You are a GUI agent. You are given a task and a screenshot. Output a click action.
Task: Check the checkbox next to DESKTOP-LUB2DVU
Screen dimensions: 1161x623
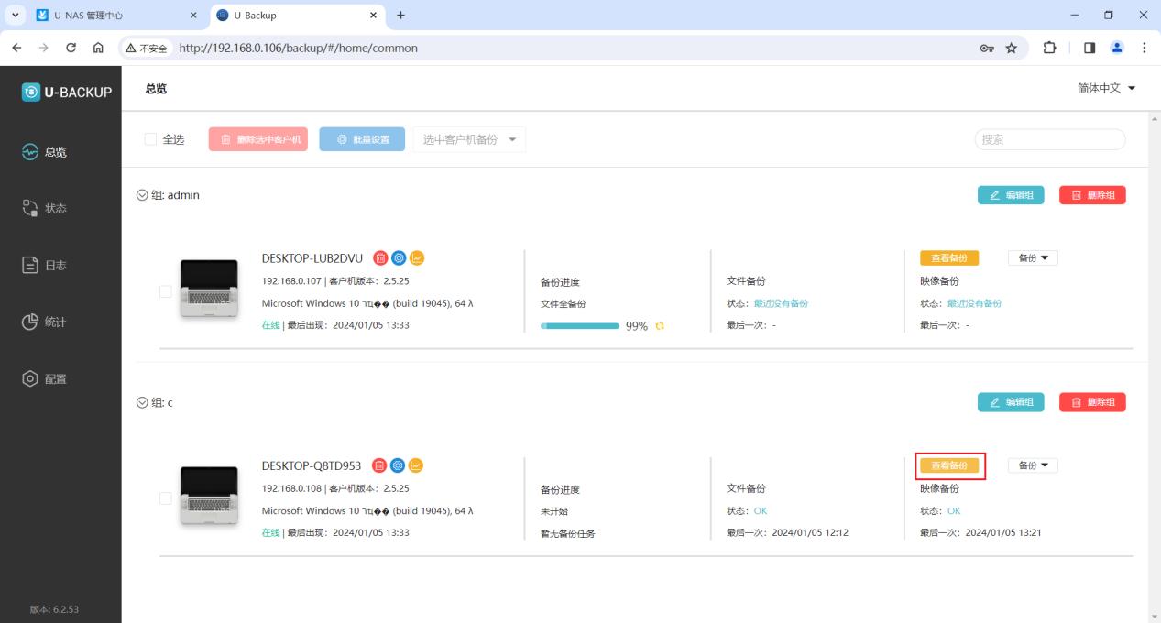165,291
